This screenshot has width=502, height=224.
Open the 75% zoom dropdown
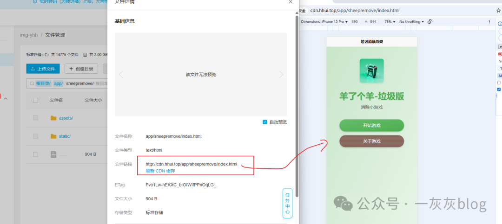390,22
